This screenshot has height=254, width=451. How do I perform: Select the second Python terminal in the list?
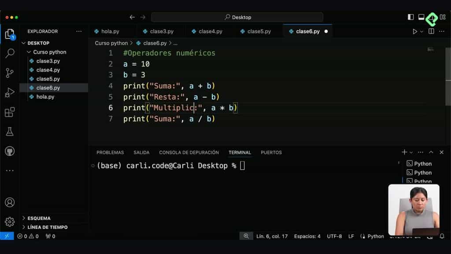point(420,172)
